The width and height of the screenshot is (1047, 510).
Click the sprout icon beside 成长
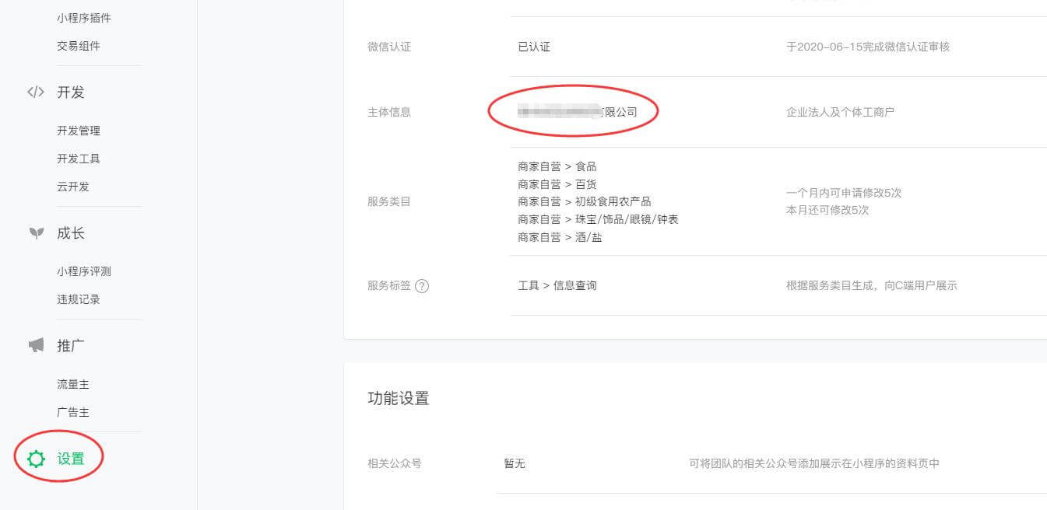(36, 233)
